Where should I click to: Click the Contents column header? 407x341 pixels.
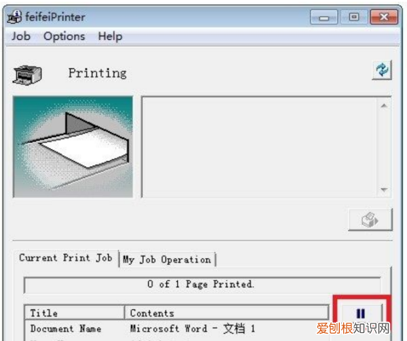(227, 313)
